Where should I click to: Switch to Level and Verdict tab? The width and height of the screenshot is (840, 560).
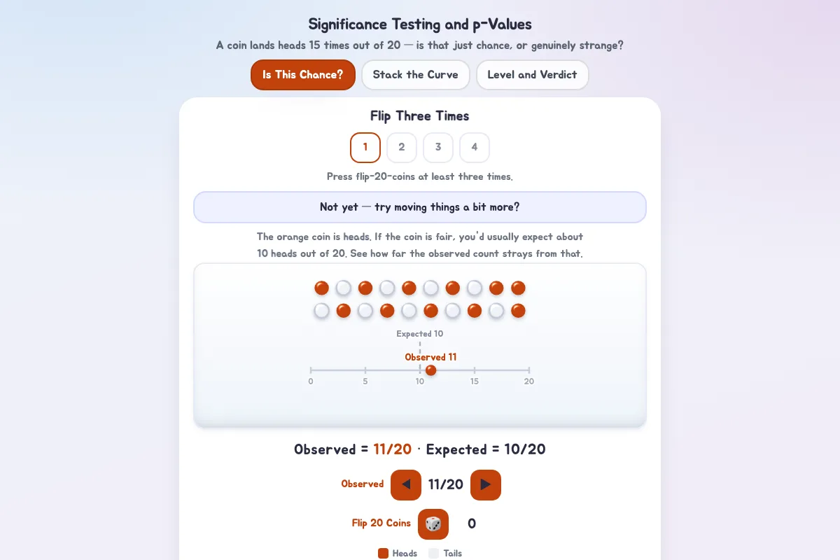[x=533, y=75]
